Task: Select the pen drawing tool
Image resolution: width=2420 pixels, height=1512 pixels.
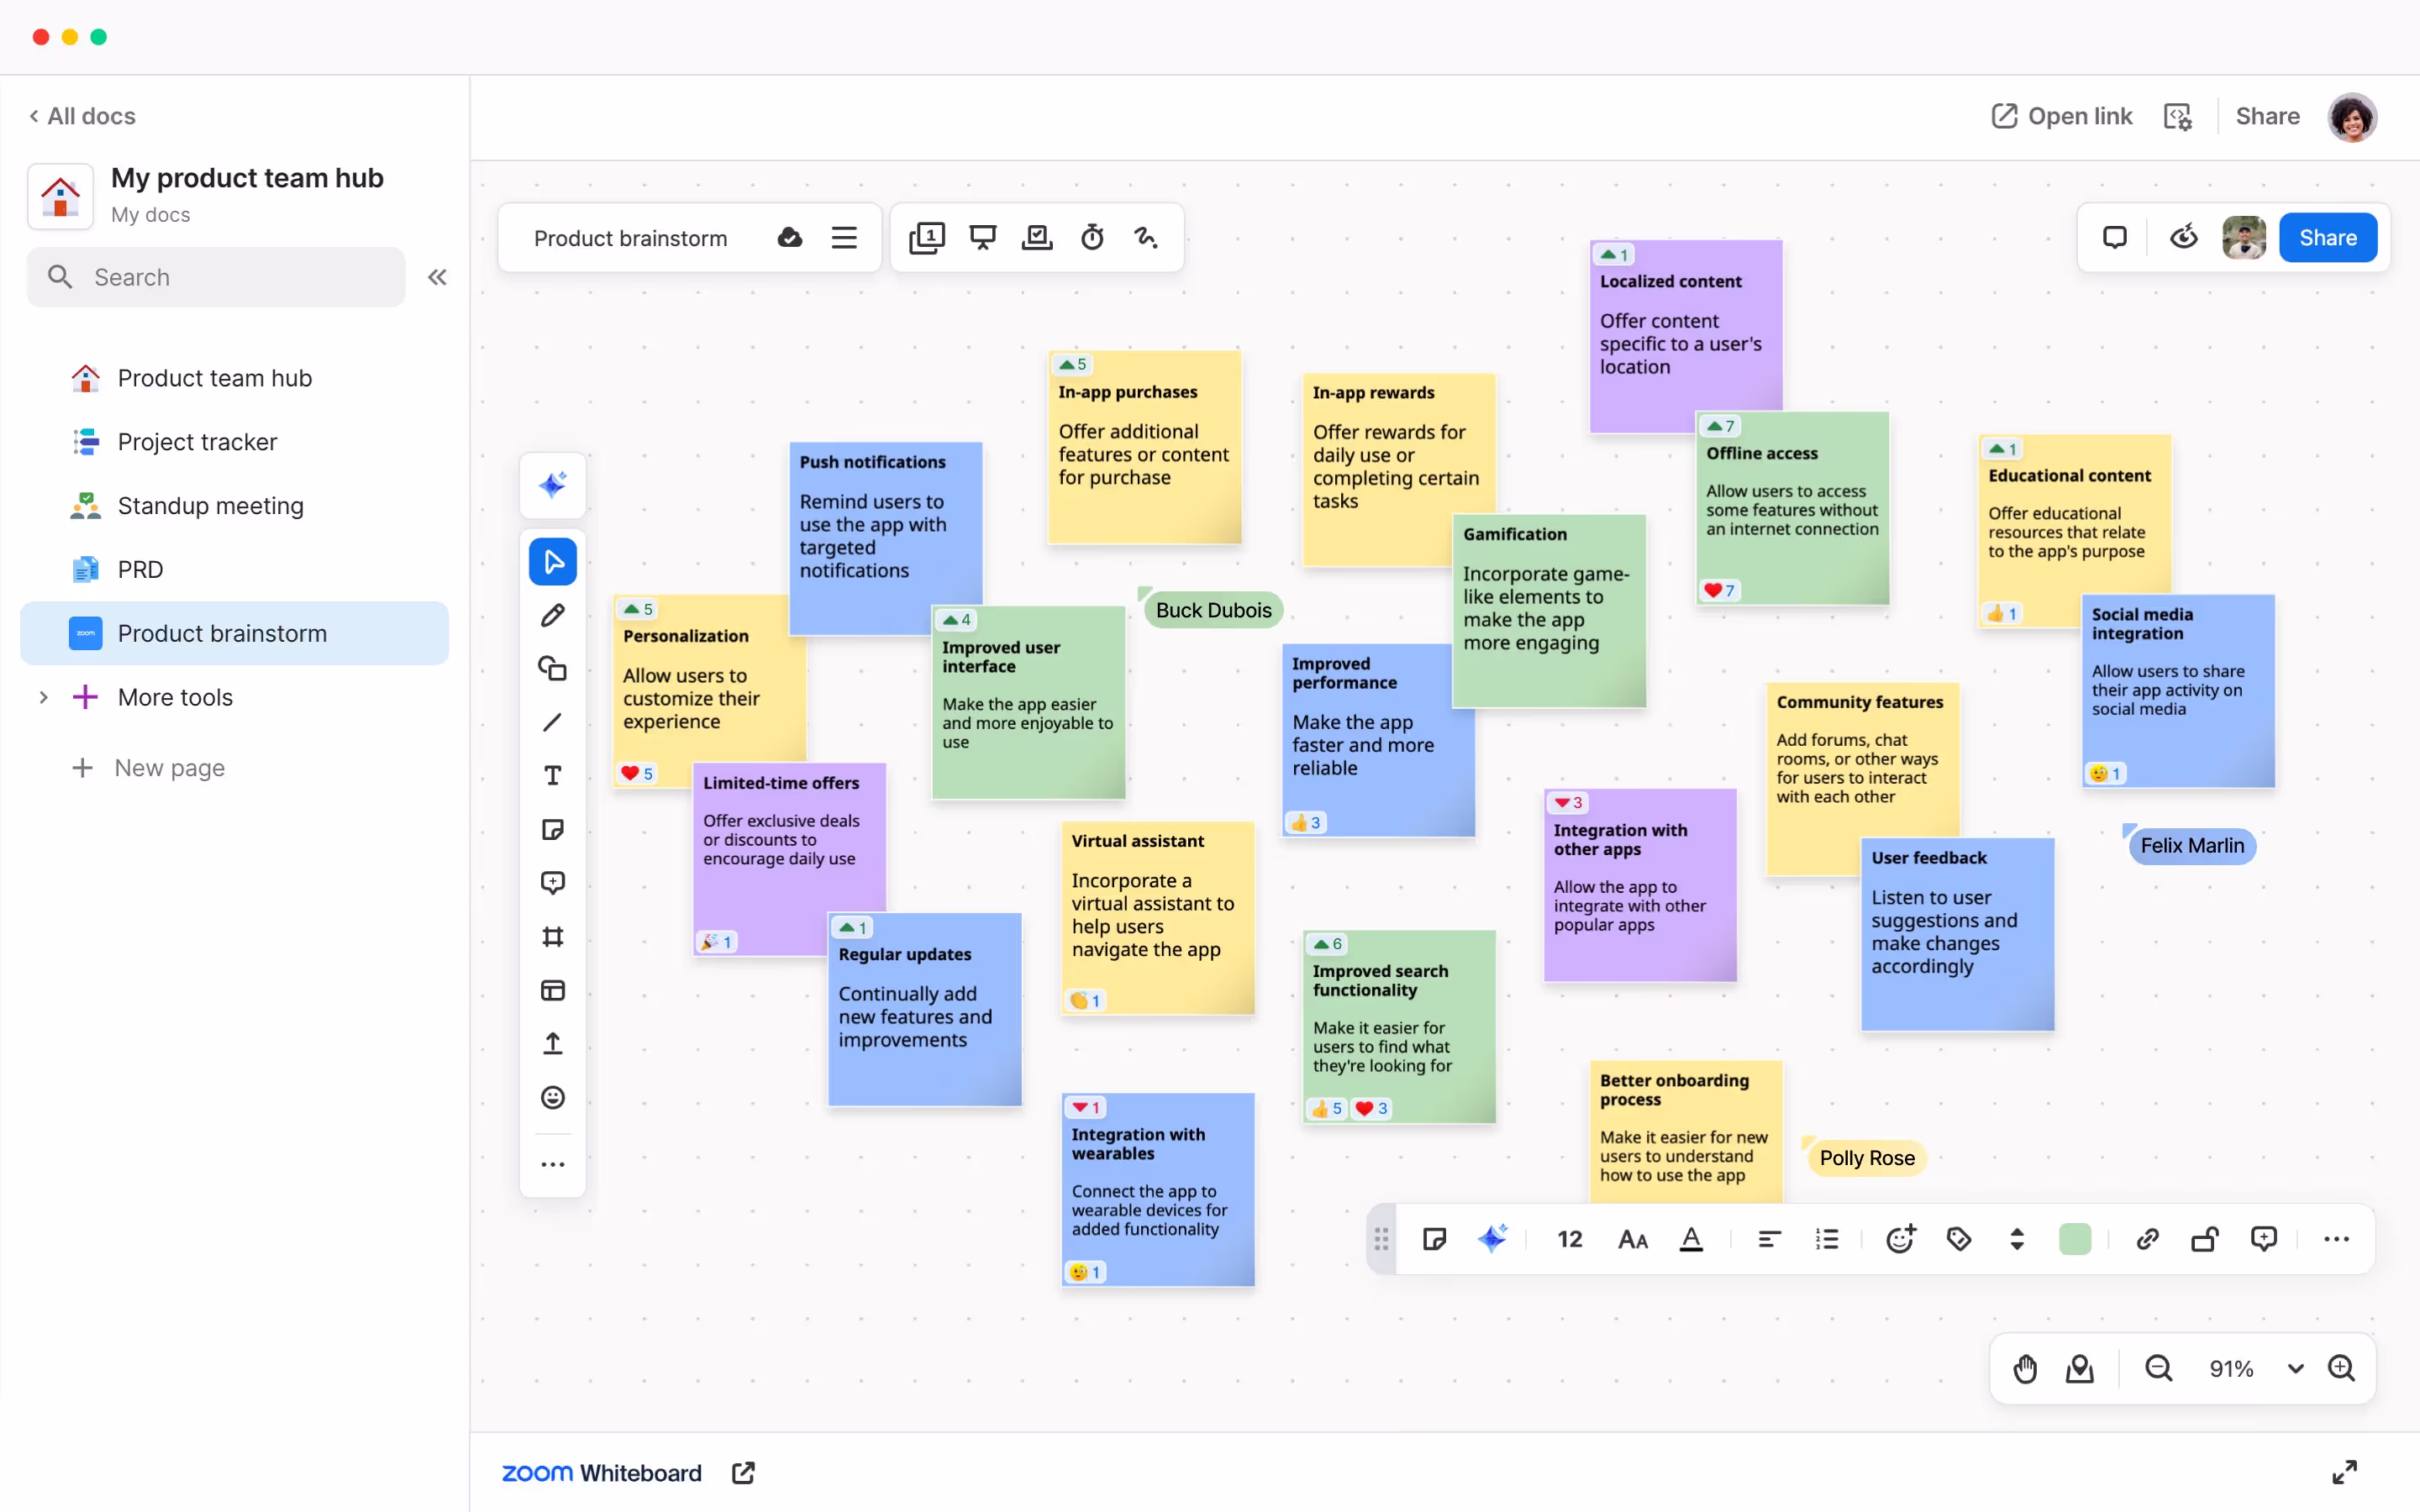Action: tap(552, 616)
